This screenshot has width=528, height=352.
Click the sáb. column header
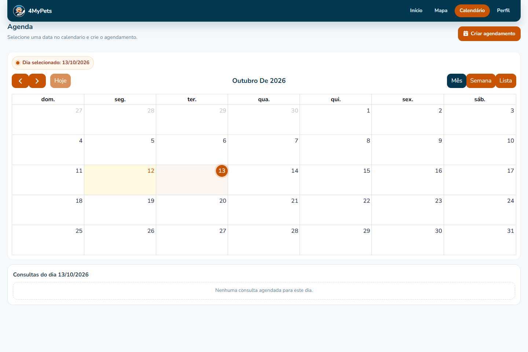click(480, 99)
